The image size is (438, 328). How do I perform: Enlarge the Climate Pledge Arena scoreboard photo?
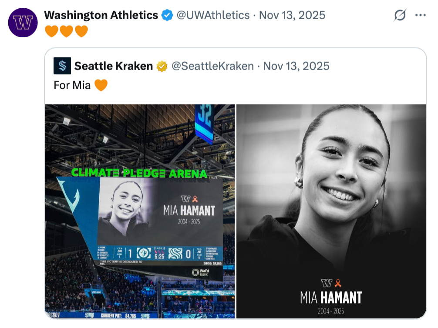(140, 211)
